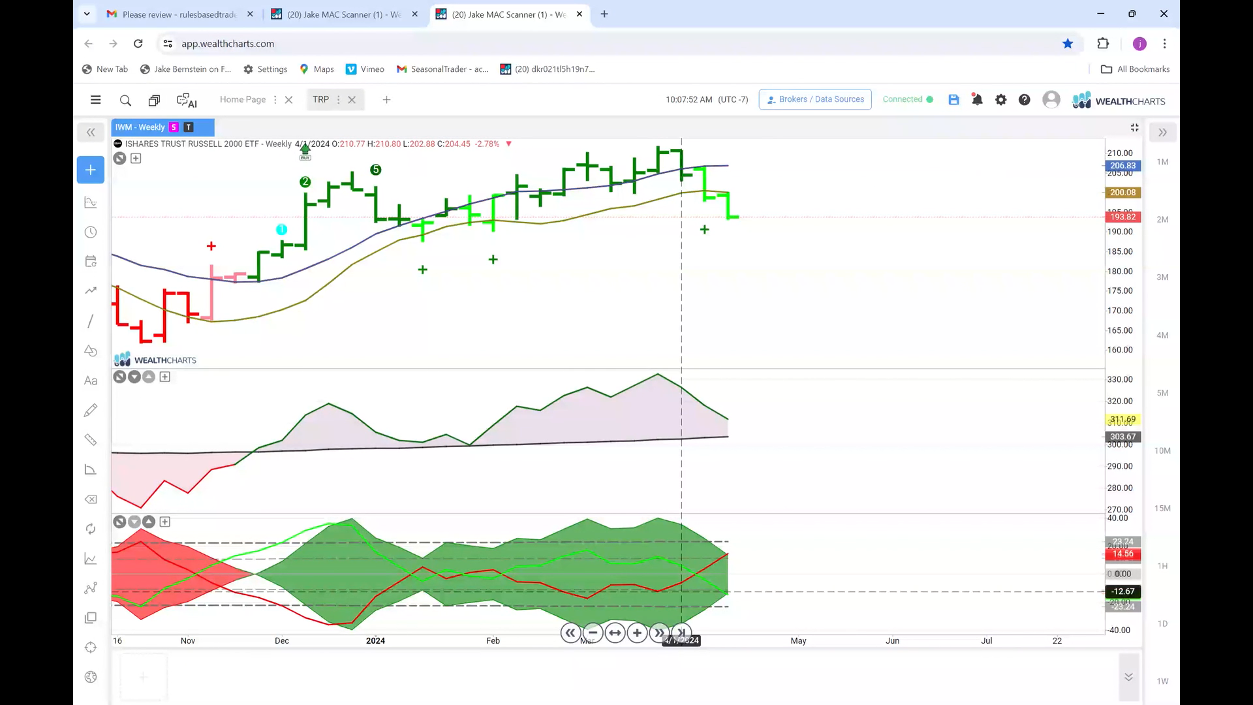Select the angle measurement tool
1253x705 pixels.
[91, 469]
